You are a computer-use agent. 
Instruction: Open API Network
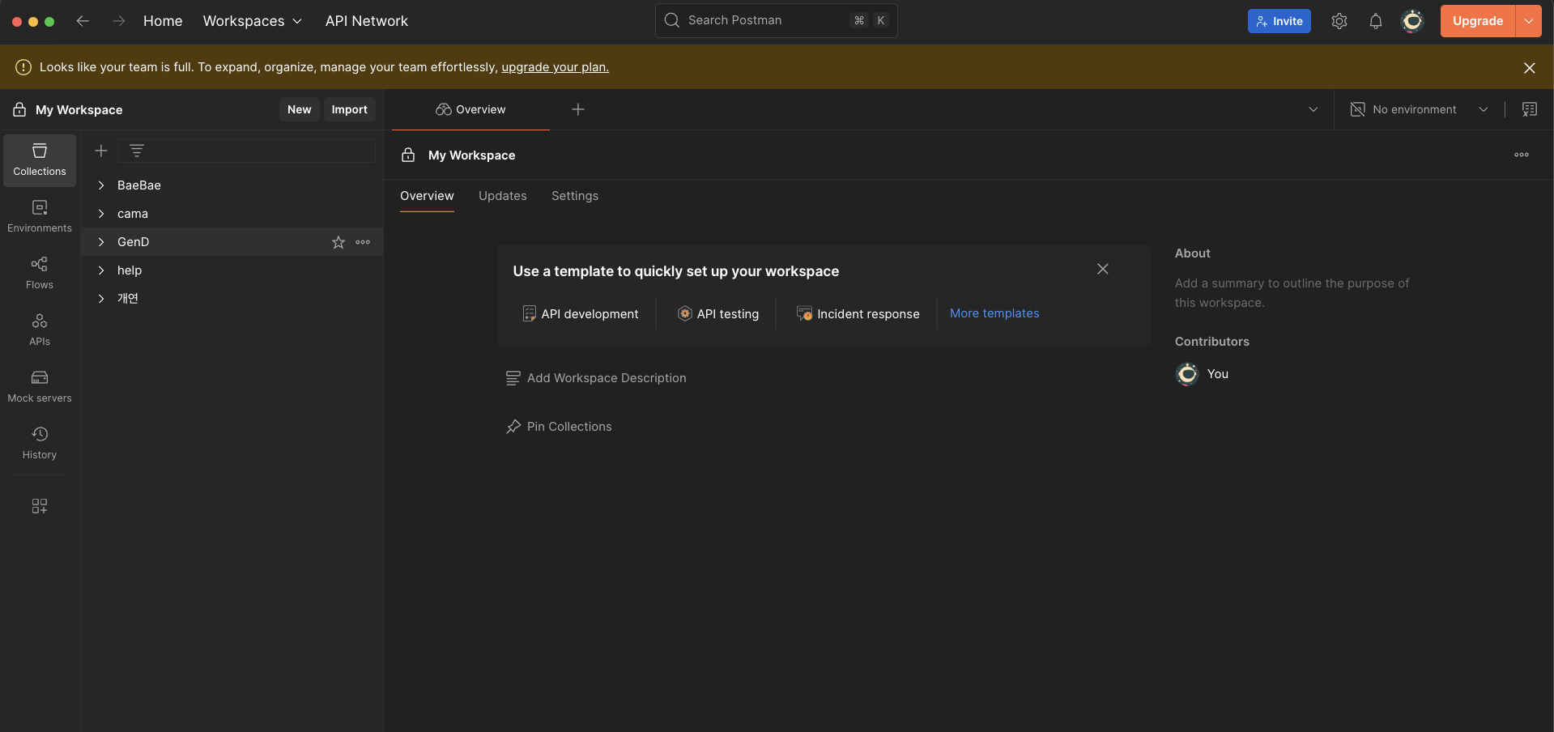tap(367, 21)
